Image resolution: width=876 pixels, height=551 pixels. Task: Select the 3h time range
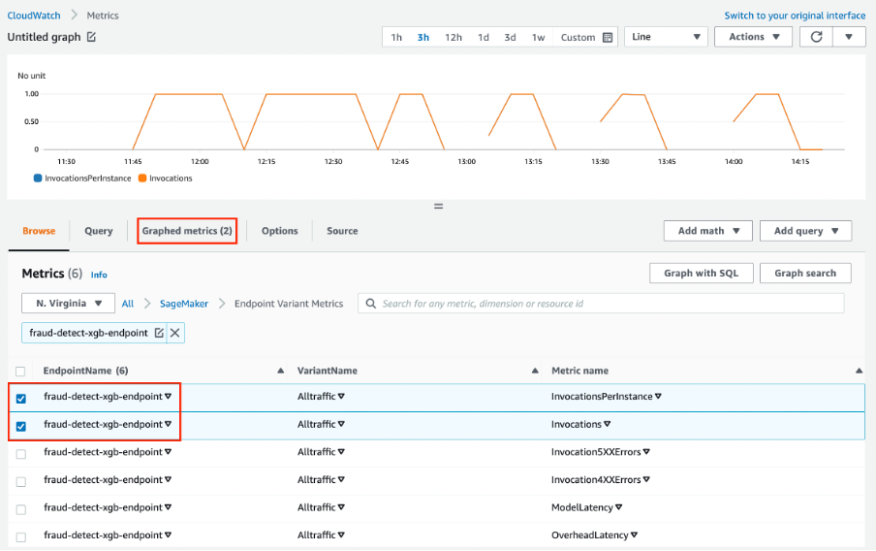point(423,38)
